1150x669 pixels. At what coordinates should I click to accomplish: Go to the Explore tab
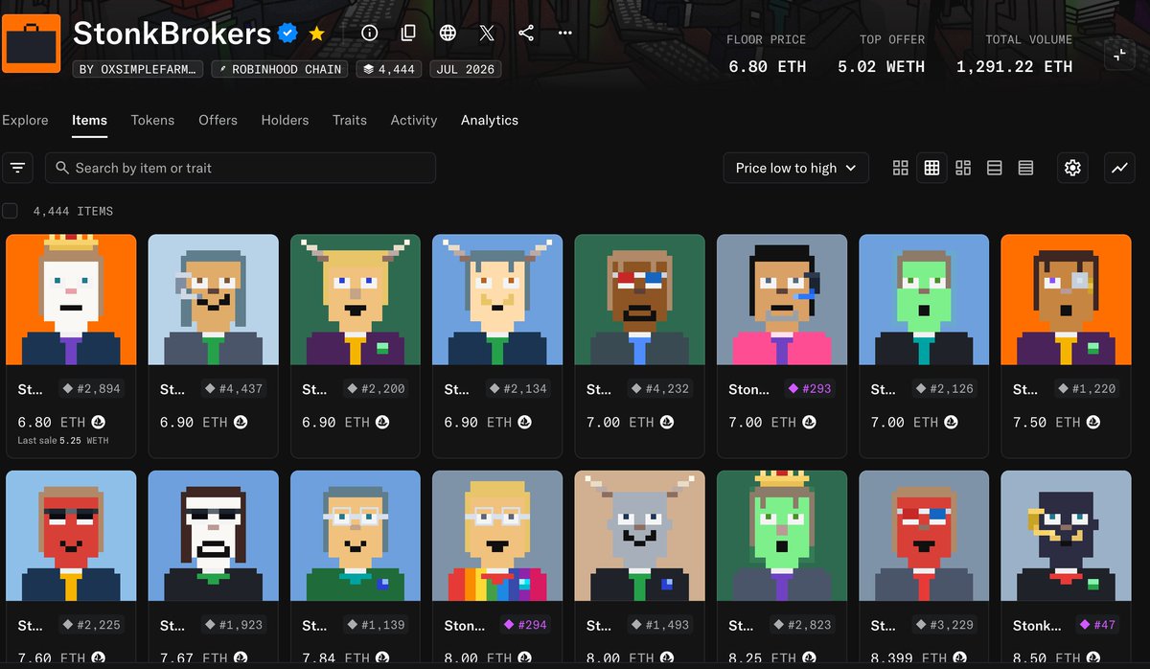pyautogui.click(x=25, y=120)
